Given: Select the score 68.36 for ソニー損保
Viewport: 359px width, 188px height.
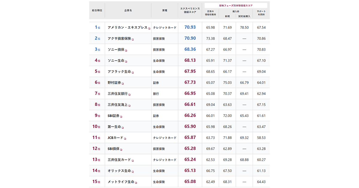Looking at the screenshot, I should pyautogui.click(x=190, y=49).
